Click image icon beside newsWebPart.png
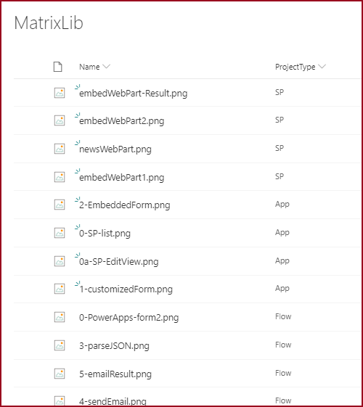 pyautogui.click(x=60, y=149)
